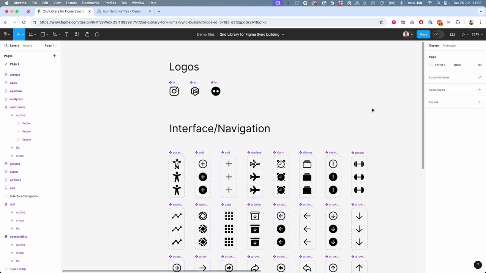Go back in Chrome
The image size is (486, 273).
pyautogui.click(x=6, y=22)
